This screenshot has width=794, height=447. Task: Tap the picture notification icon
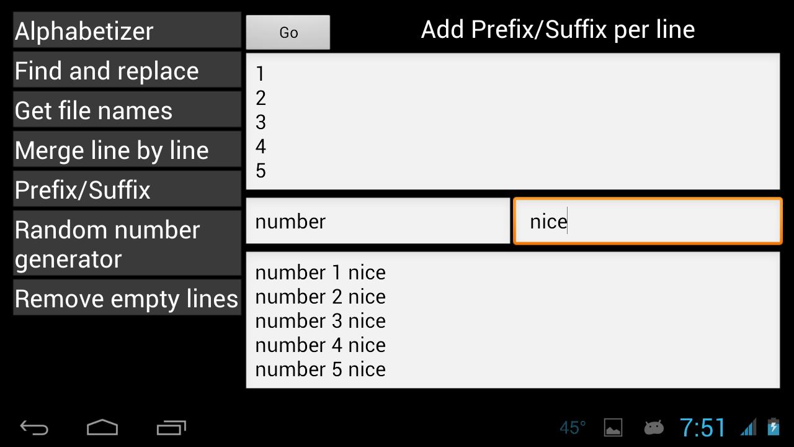pos(613,427)
